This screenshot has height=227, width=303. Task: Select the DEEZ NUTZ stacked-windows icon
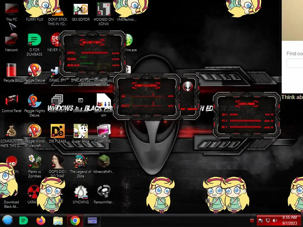pyautogui.click(x=57, y=100)
